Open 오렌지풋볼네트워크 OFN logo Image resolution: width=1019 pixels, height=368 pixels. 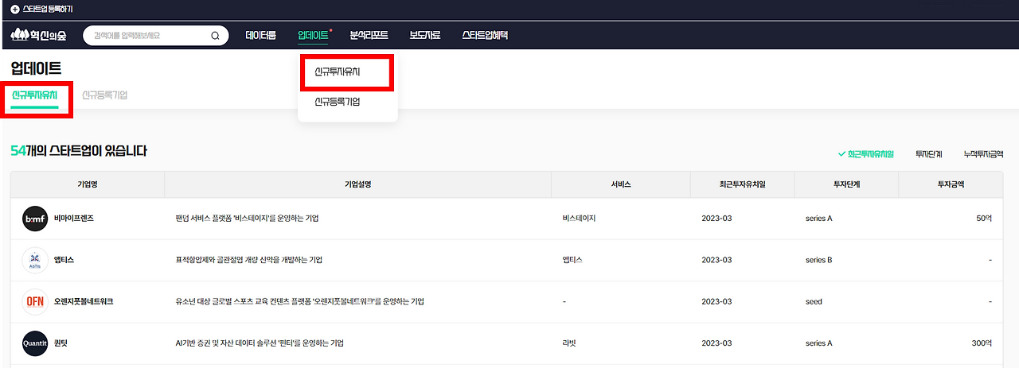35,302
